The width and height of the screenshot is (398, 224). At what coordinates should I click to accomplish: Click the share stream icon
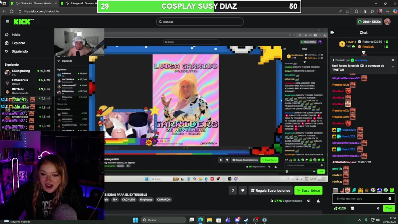point(308,201)
